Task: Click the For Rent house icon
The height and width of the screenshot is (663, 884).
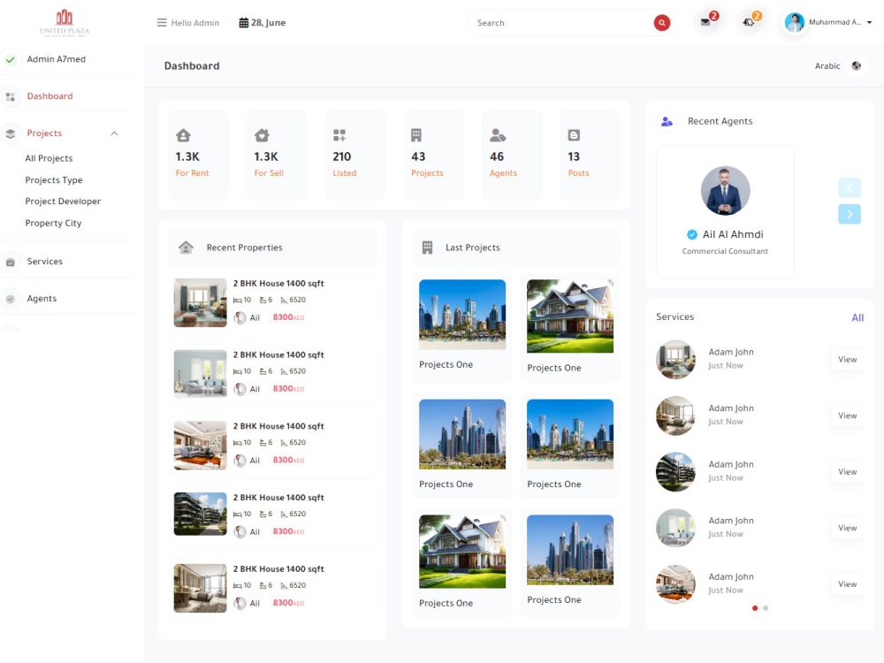Action: tap(183, 135)
